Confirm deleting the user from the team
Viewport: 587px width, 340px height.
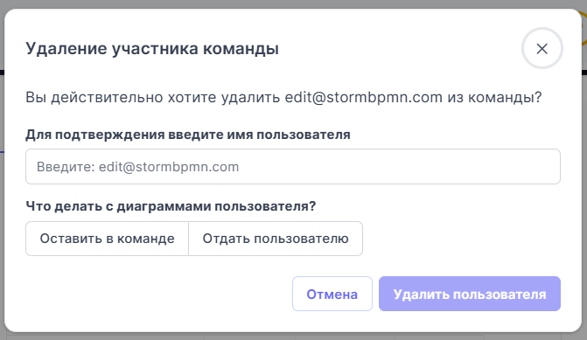[x=470, y=294]
